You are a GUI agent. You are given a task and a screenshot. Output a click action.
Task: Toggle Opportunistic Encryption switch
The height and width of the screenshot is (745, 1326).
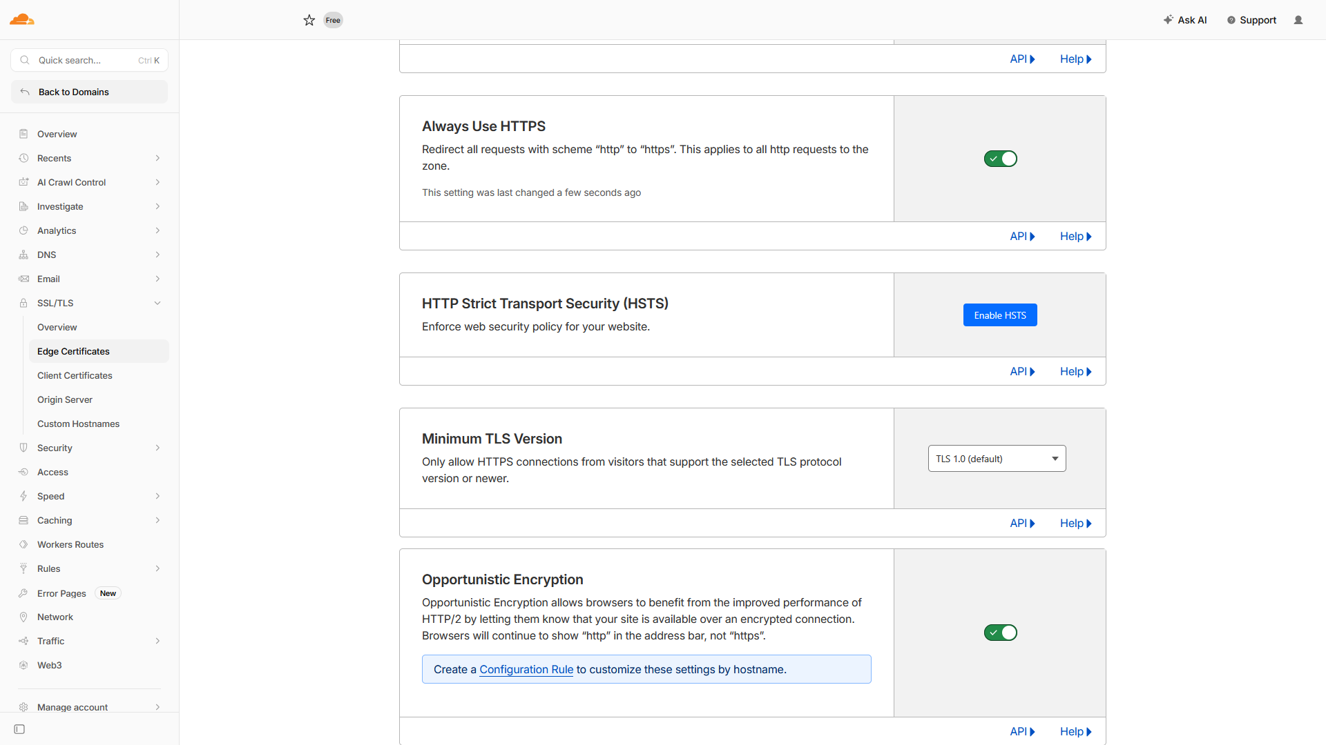(x=1000, y=633)
